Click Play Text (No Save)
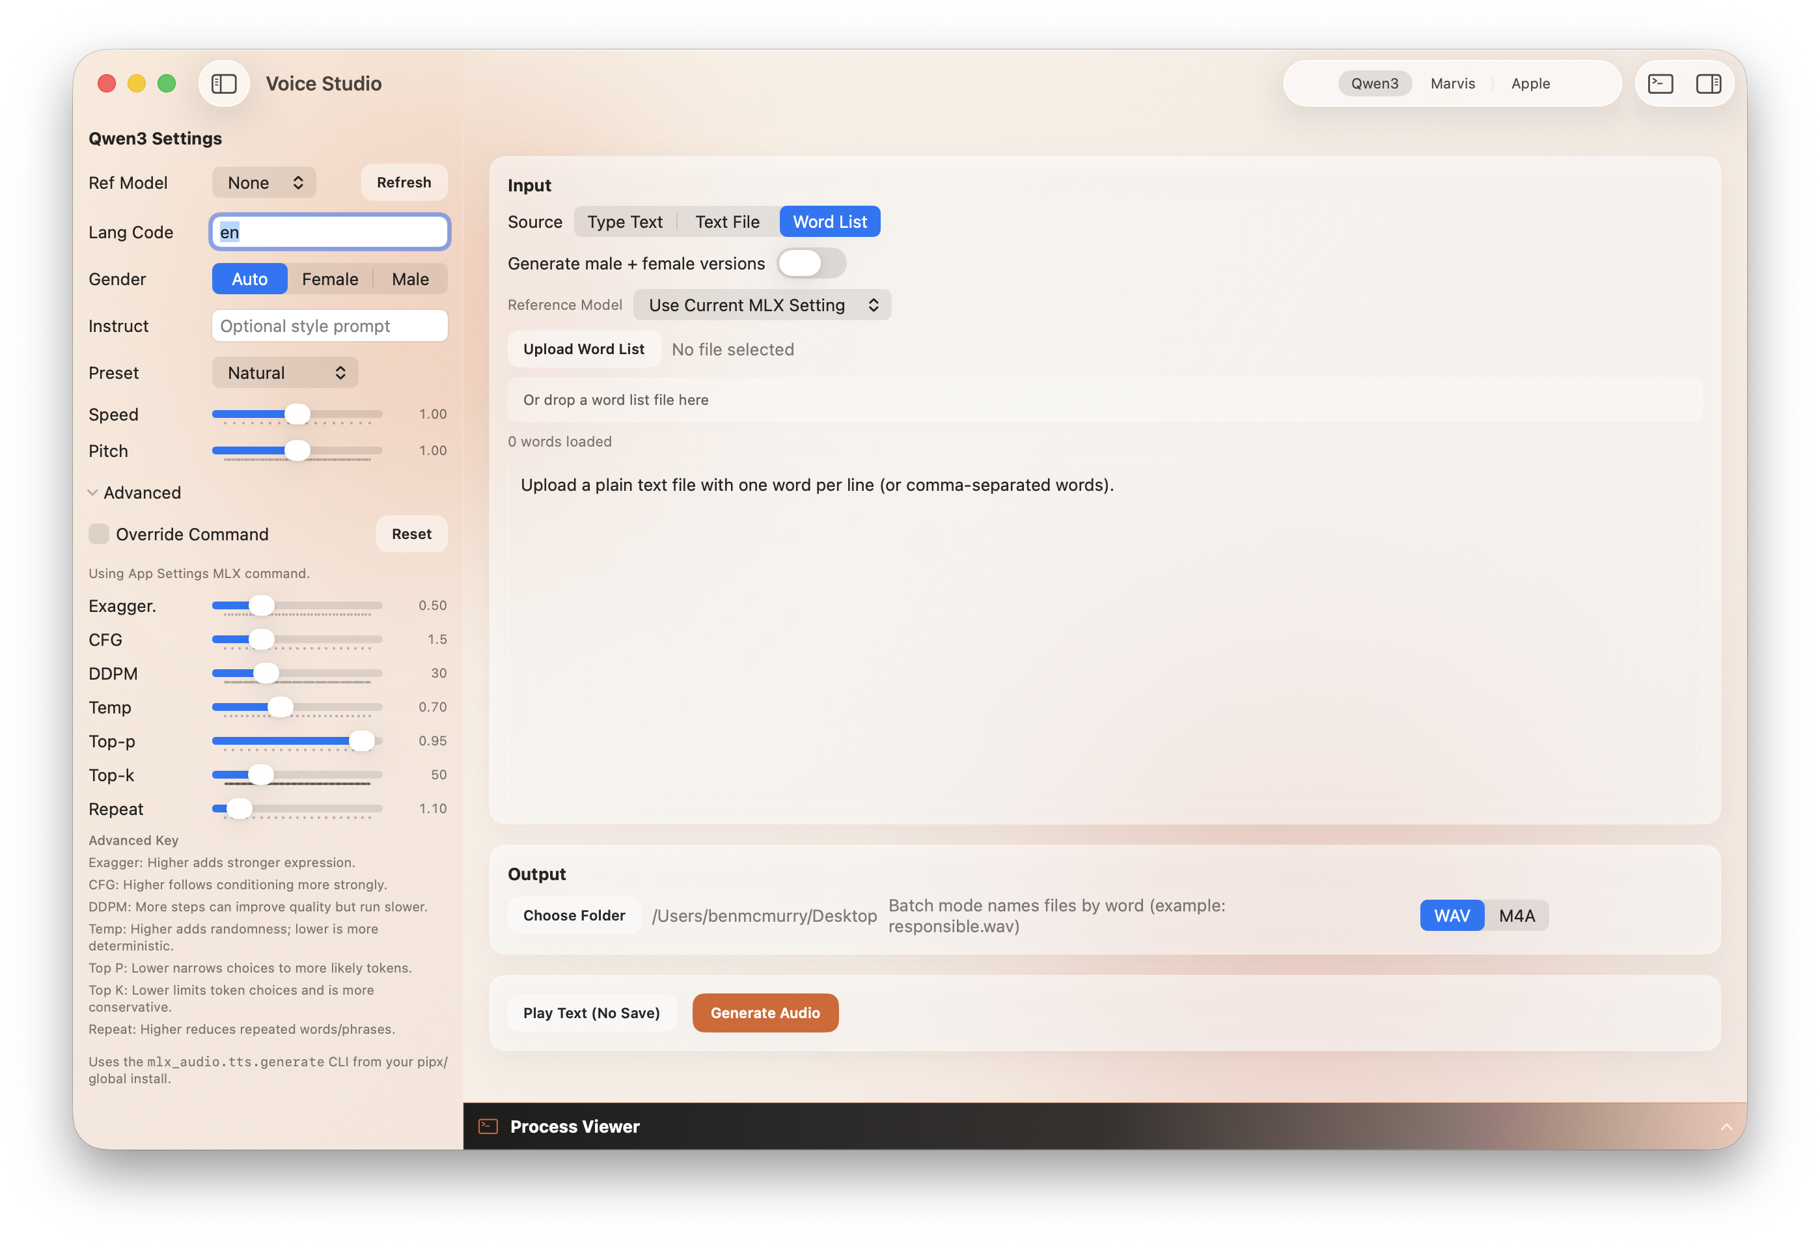Screen dimensions: 1820x1246 [x=591, y=1014]
